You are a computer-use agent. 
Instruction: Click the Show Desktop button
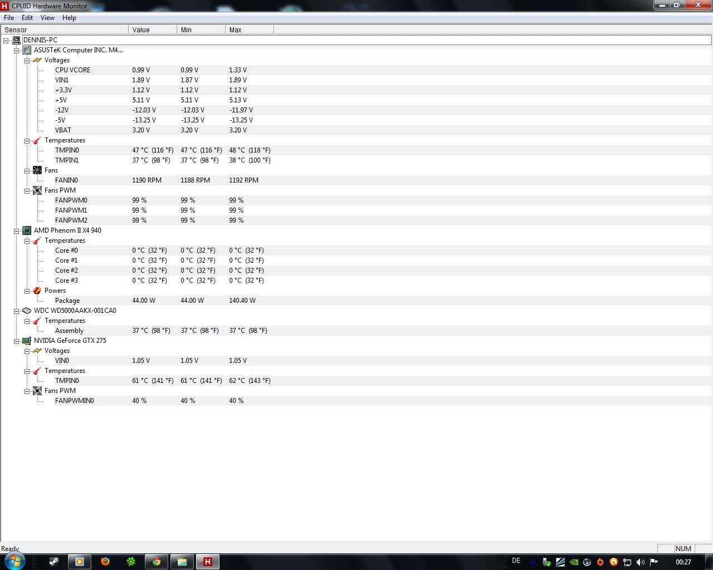tap(709, 562)
